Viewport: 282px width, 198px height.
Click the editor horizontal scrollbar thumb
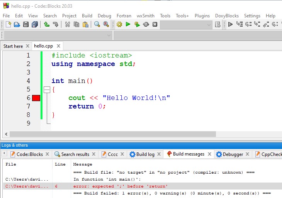pos(113,134)
